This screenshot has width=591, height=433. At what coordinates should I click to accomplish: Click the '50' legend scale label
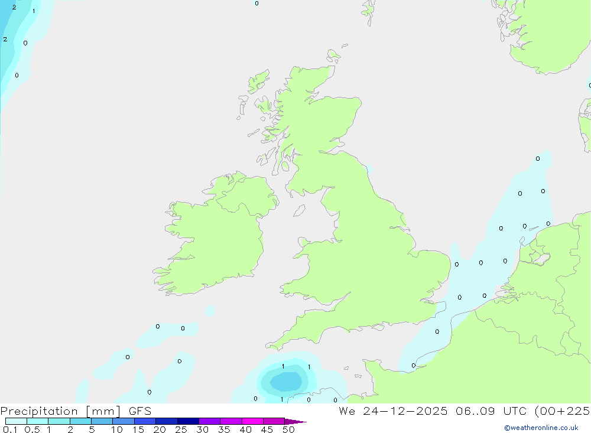[x=288, y=429]
